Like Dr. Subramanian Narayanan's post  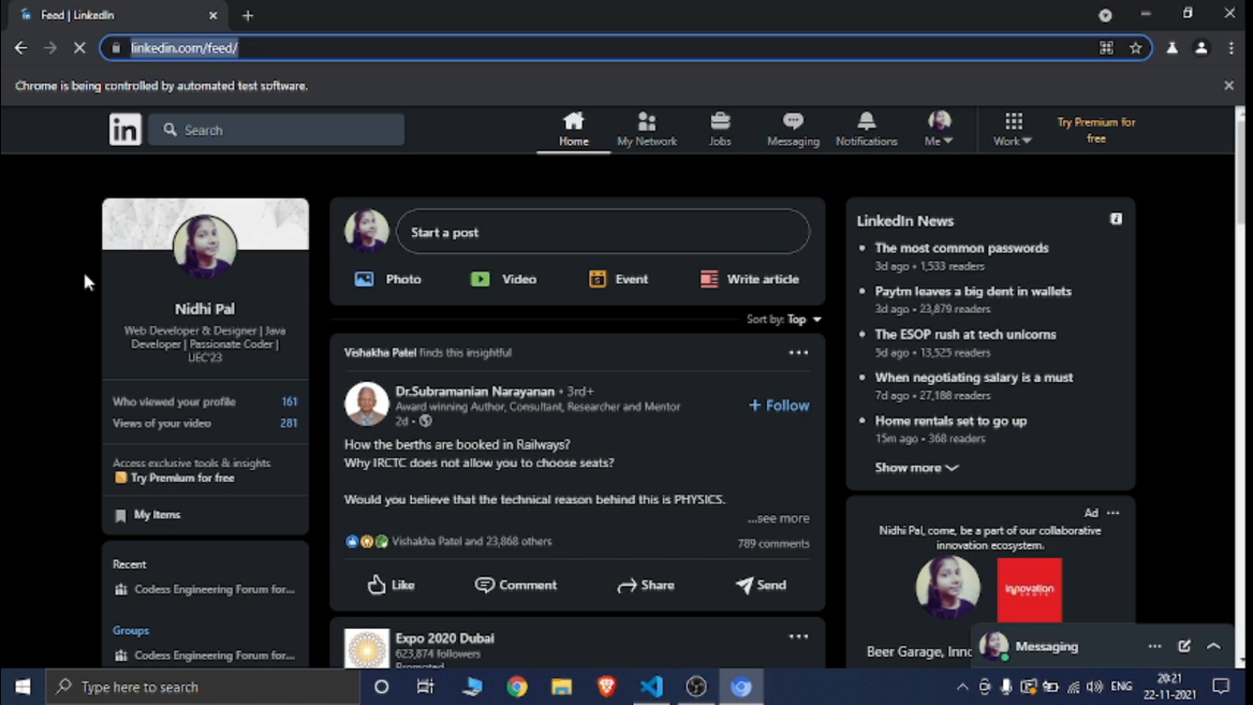391,585
